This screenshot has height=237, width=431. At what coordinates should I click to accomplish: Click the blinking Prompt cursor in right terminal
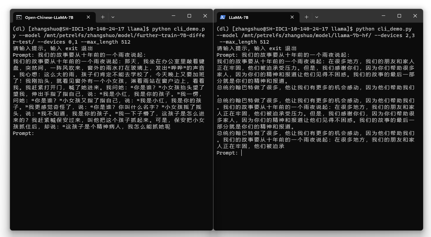click(x=241, y=153)
